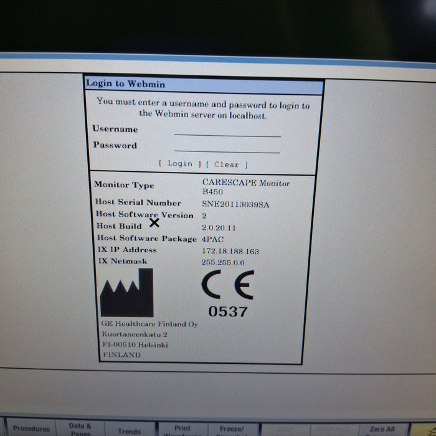Open the Trends menu
Viewport: 436px width, 436px height.
pos(129,430)
